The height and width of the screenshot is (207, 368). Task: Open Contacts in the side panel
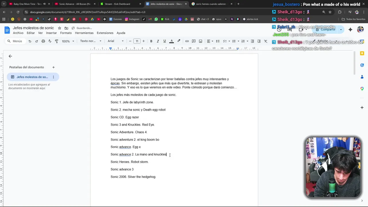click(362, 77)
